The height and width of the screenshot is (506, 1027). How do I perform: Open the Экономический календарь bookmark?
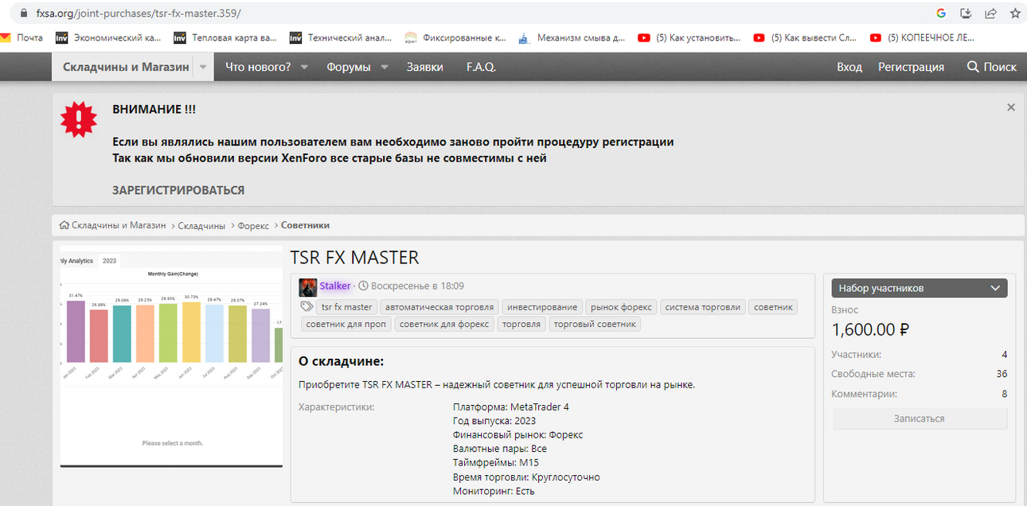(x=109, y=37)
